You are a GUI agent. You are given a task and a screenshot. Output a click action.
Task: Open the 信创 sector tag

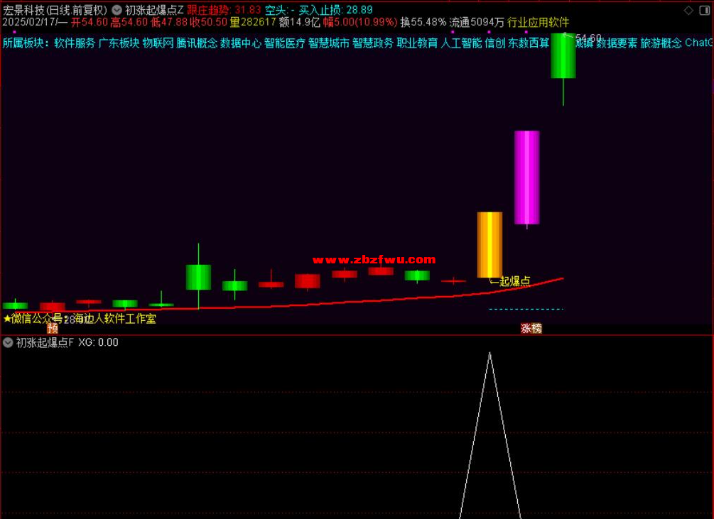pyautogui.click(x=495, y=43)
